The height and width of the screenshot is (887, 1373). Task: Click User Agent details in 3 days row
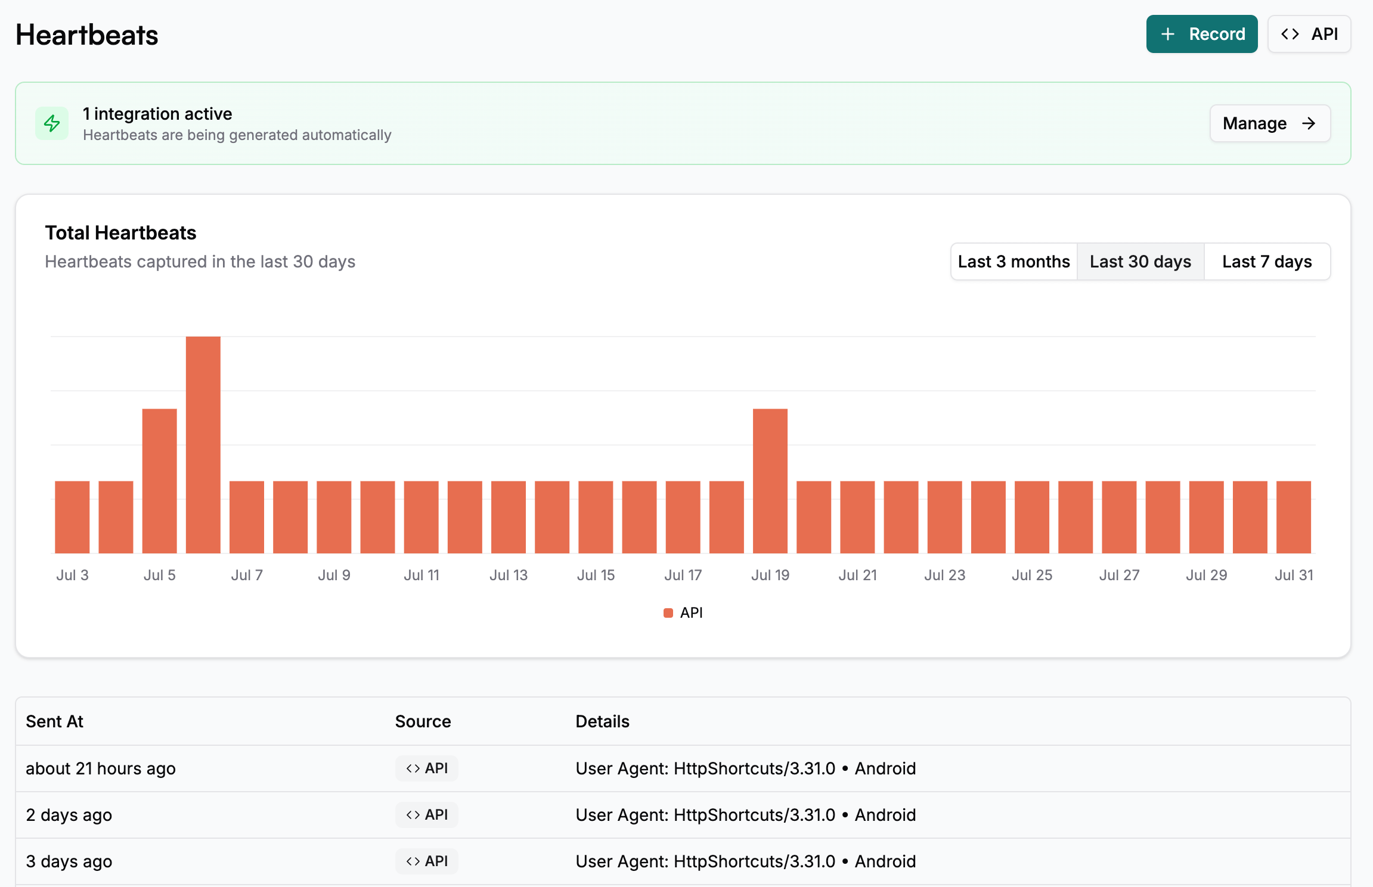coord(746,861)
